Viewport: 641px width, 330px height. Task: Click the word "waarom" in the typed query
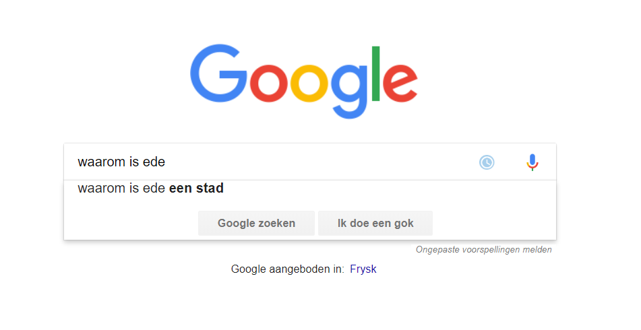[97, 162]
